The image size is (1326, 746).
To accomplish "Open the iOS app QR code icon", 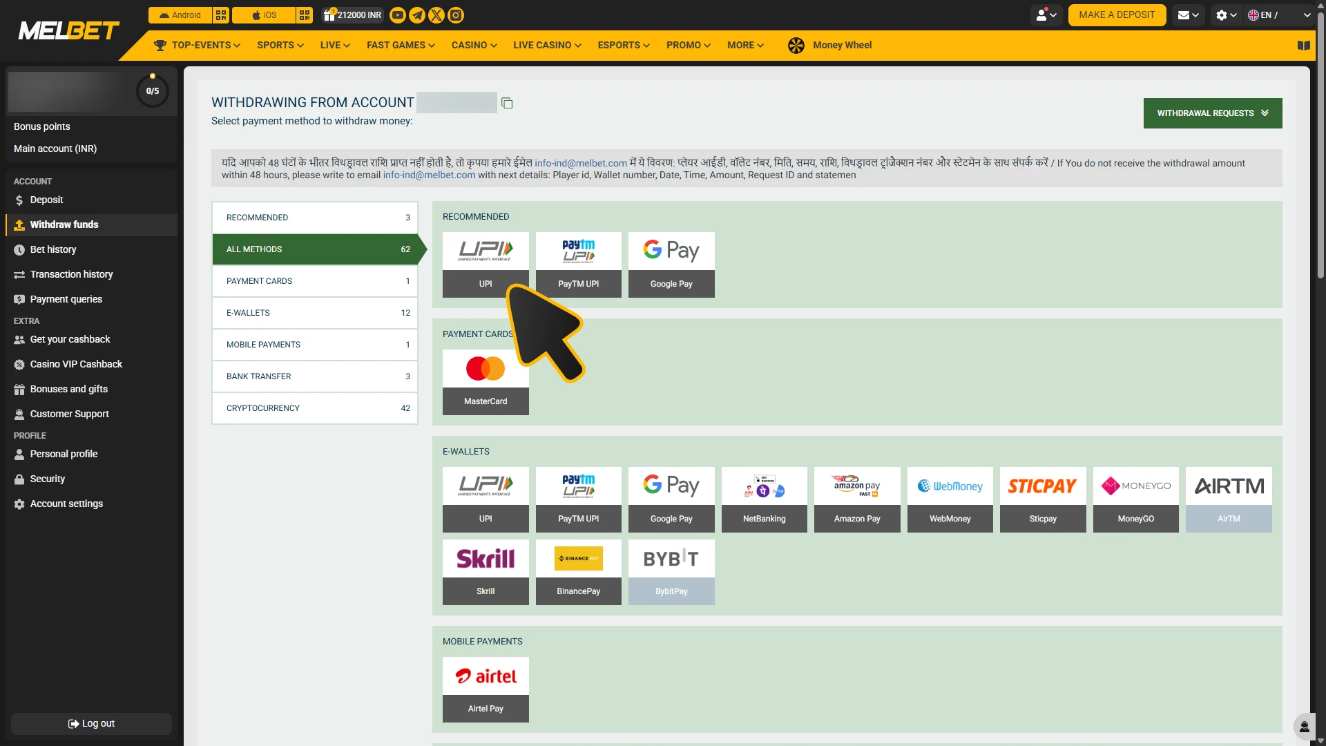I will [305, 15].
